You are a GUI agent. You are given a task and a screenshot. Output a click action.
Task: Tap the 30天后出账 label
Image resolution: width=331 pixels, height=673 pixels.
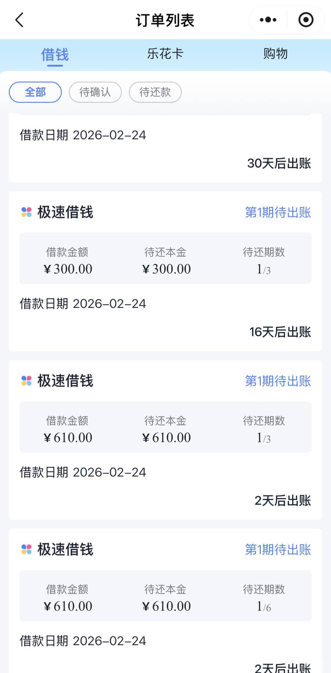click(279, 163)
